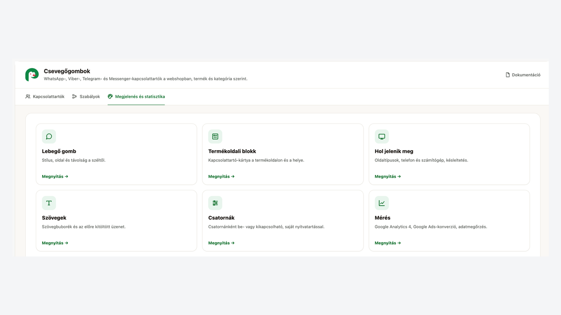Click the Szövegek letter T icon

(49, 203)
